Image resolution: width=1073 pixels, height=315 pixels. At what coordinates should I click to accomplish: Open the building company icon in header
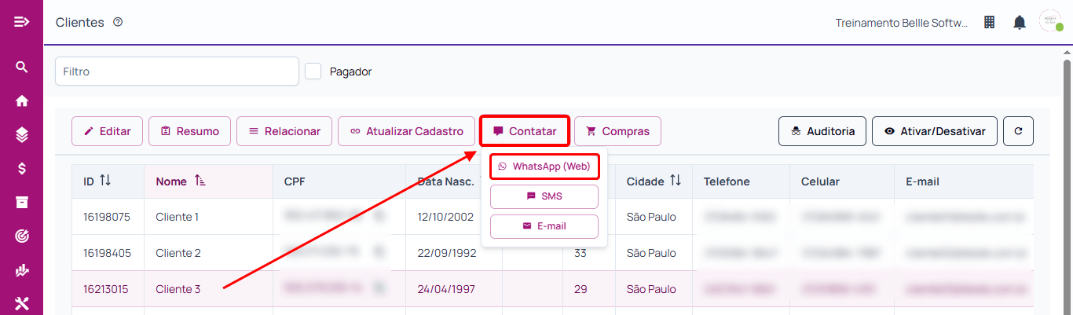(x=990, y=22)
